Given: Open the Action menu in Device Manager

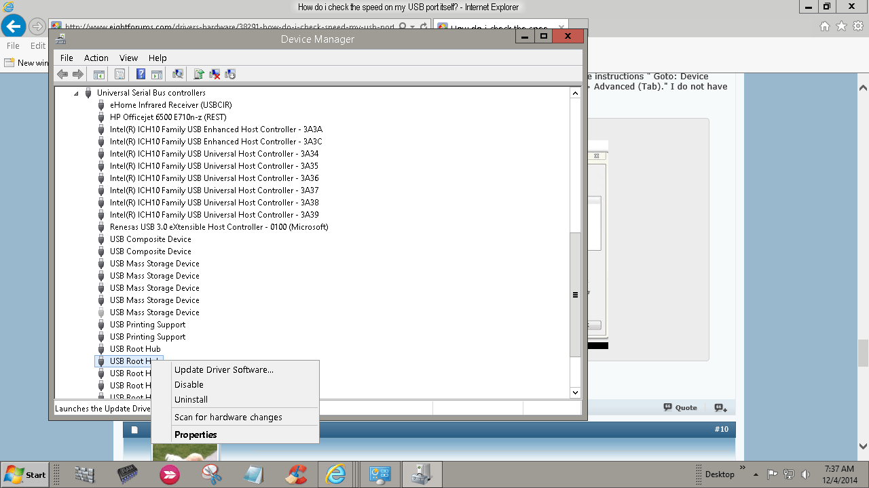Looking at the screenshot, I should click(96, 58).
